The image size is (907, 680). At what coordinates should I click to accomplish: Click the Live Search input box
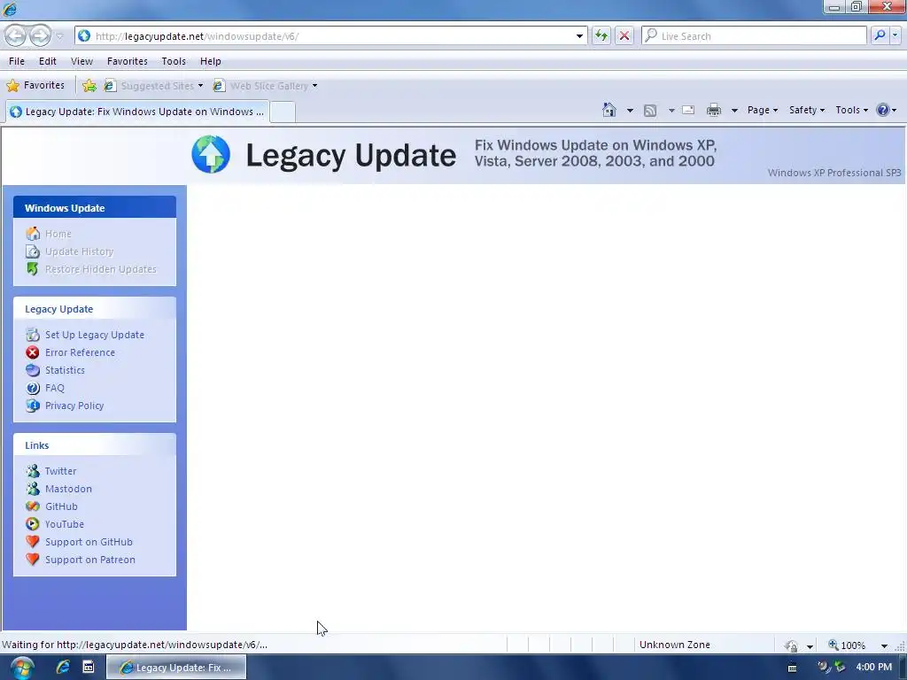point(754,35)
